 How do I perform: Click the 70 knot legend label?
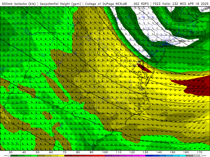[65, 152]
